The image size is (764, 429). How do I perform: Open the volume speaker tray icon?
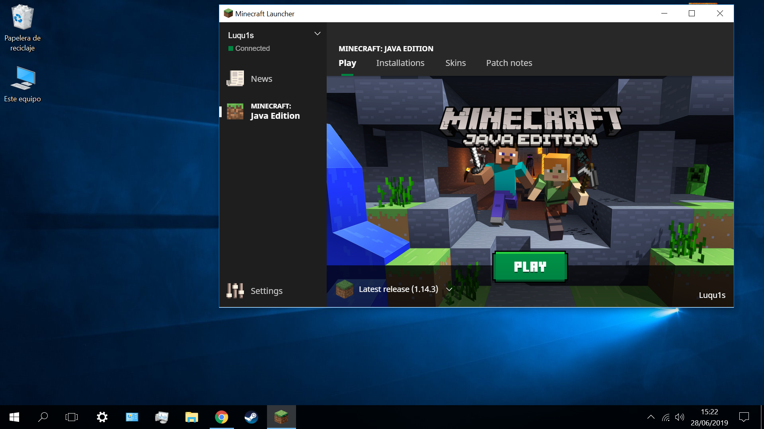point(680,417)
